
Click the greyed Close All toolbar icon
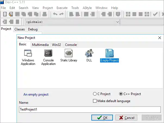[36, 14]
